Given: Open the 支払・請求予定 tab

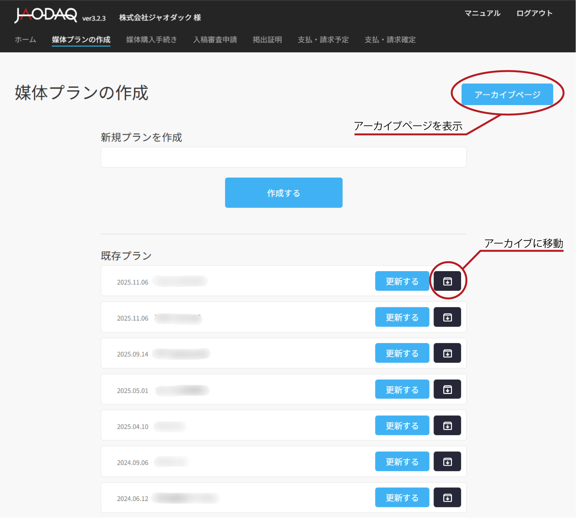Looking at the screenshot, I should (323, 40).
